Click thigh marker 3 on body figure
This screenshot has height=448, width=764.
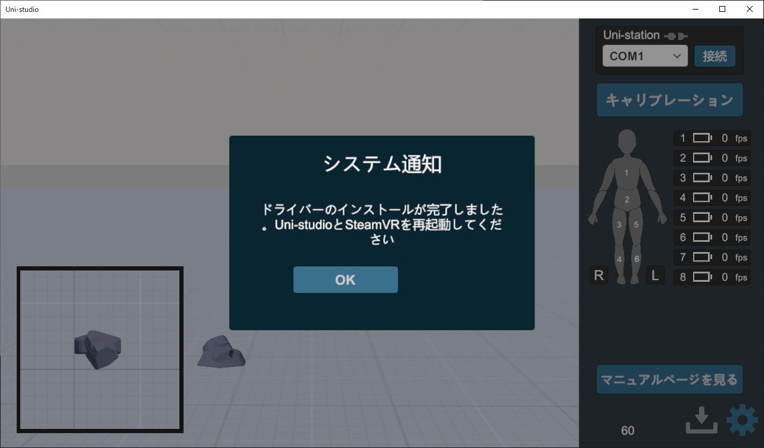(x=619, y=225)
